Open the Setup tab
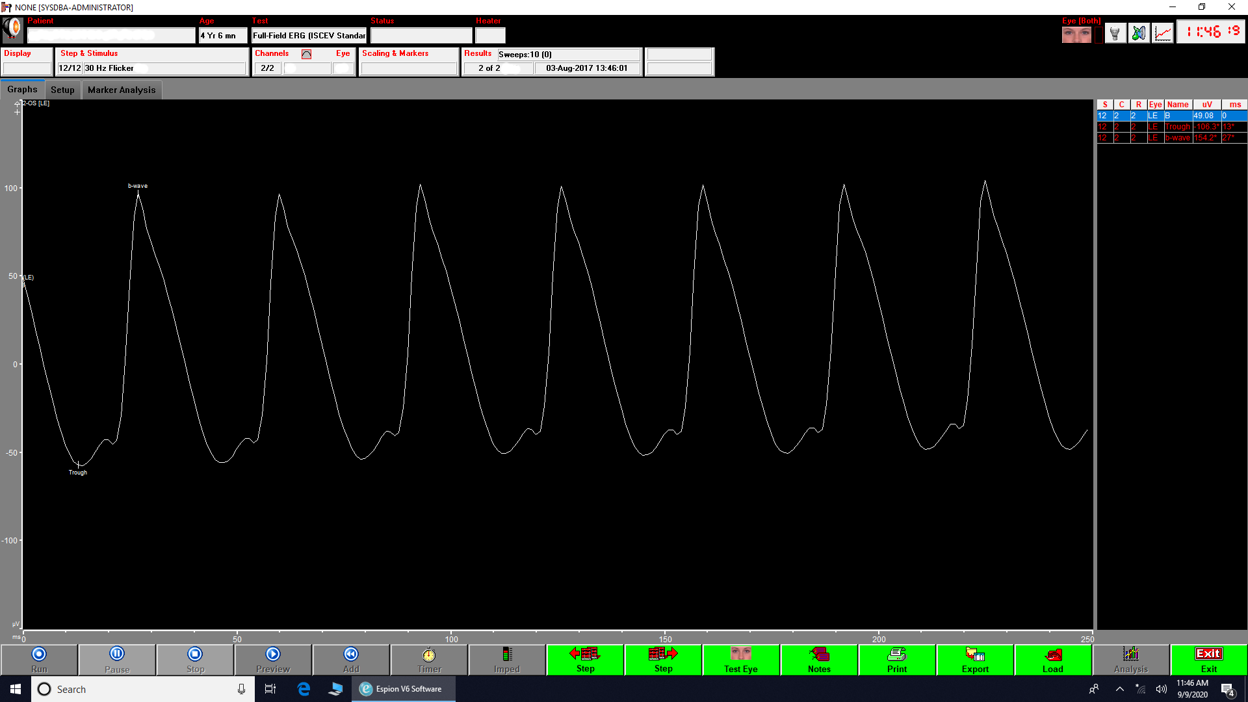The height and width of the screenshot is (702, 1248). pos(62,90)
